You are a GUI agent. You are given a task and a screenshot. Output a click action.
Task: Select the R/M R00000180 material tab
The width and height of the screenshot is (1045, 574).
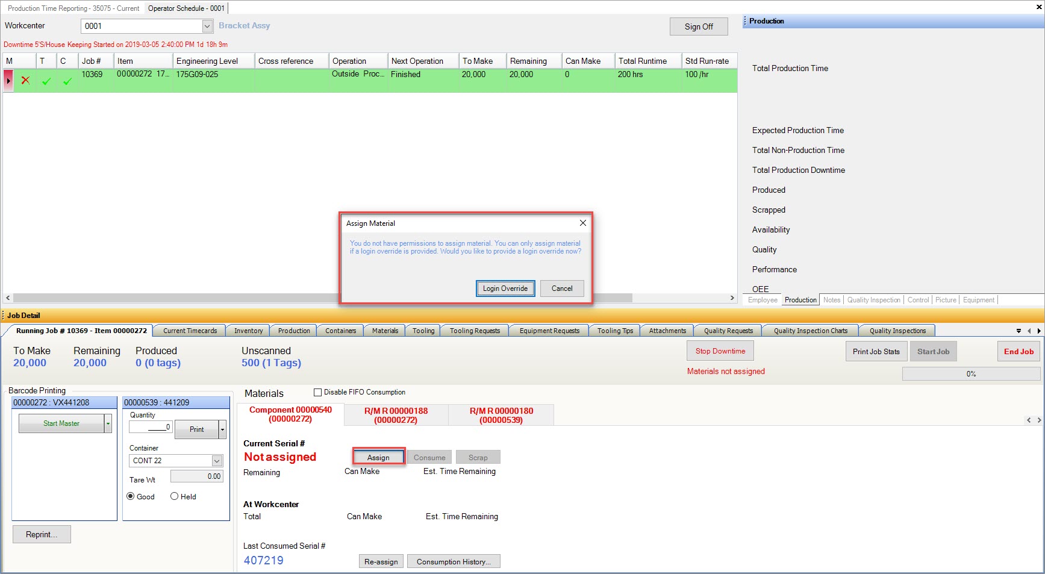click(501, 415)
